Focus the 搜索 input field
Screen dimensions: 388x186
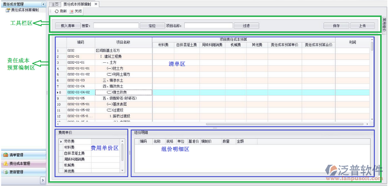pos(116,26)
